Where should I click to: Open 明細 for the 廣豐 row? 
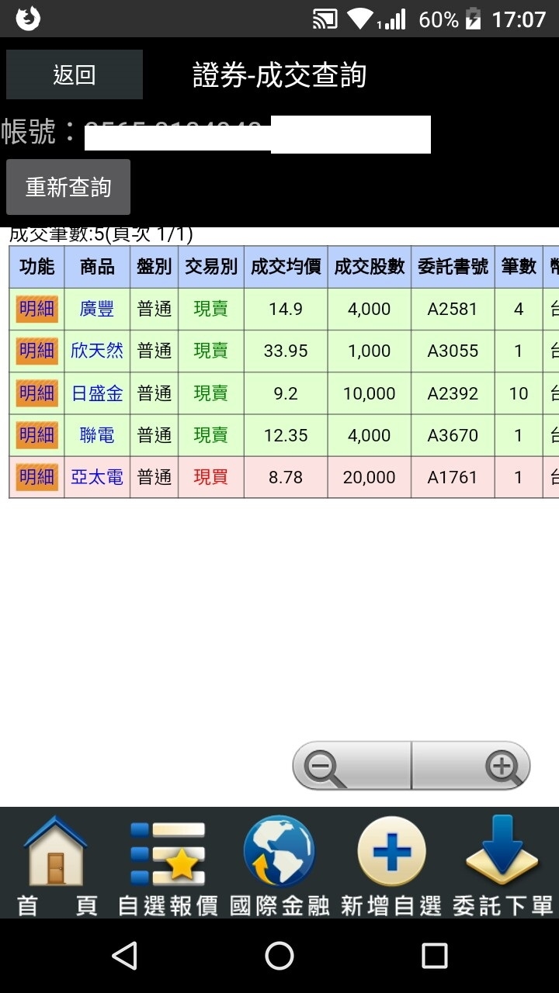[x=36, y=309]
